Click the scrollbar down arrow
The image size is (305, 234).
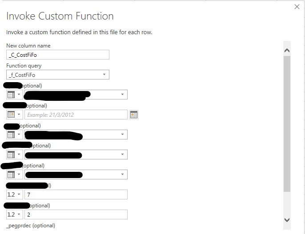coord(287,220)
